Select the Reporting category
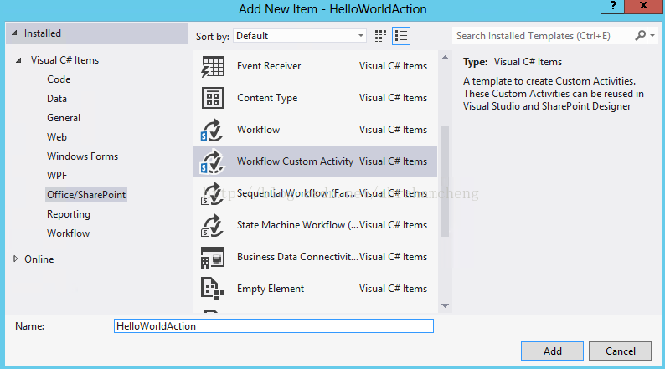665x369 pixels. (69, 214)
